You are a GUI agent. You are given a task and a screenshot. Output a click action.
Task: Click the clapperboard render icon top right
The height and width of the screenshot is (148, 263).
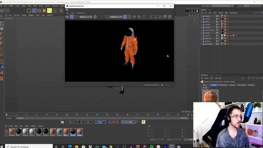coord(187,11)
